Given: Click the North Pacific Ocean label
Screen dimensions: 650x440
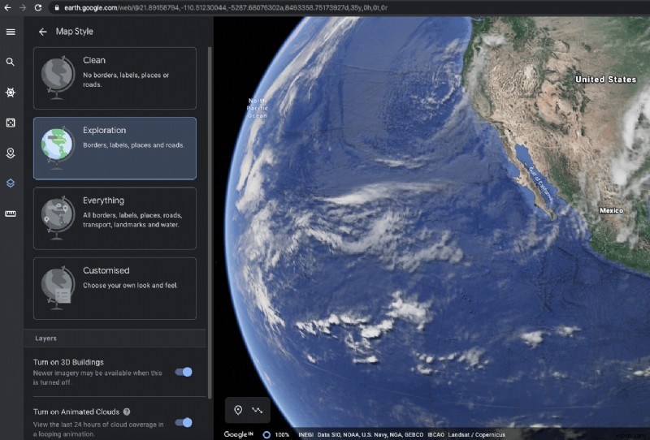Looking at the screenshot, I should [x=258, y=108].
